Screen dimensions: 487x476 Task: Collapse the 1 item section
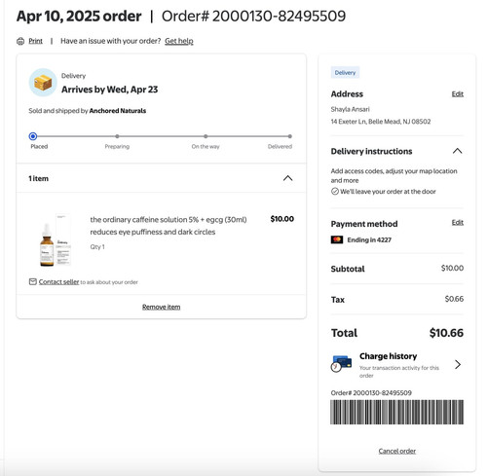tap(287, 178)
